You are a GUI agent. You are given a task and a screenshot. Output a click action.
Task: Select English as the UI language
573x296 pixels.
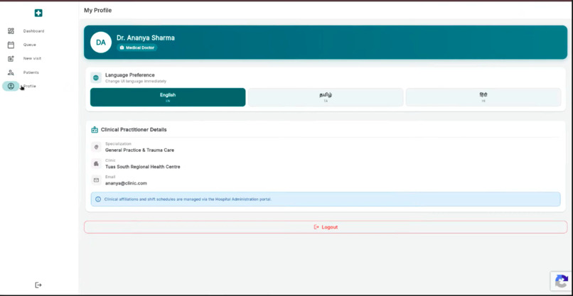(x=168, y=97)
